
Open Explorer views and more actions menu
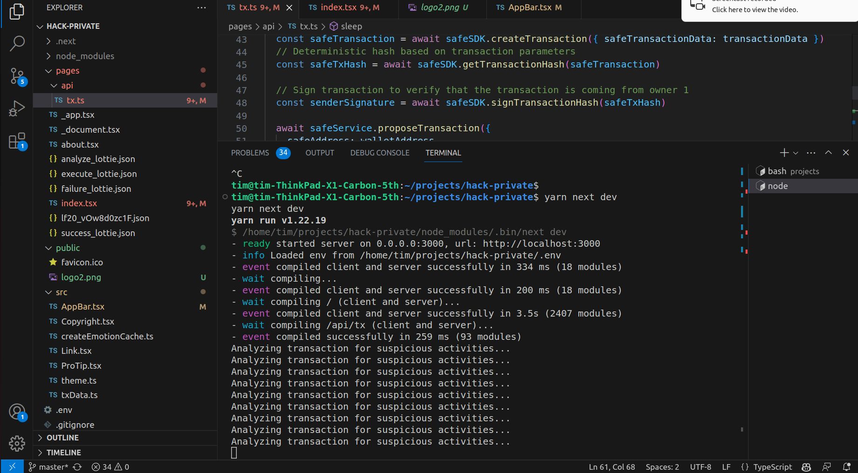201,7
